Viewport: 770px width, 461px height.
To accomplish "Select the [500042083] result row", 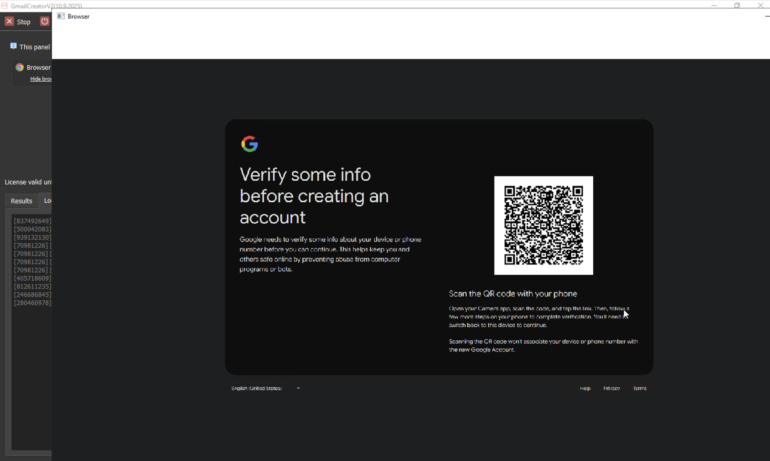I will (32, 229).
